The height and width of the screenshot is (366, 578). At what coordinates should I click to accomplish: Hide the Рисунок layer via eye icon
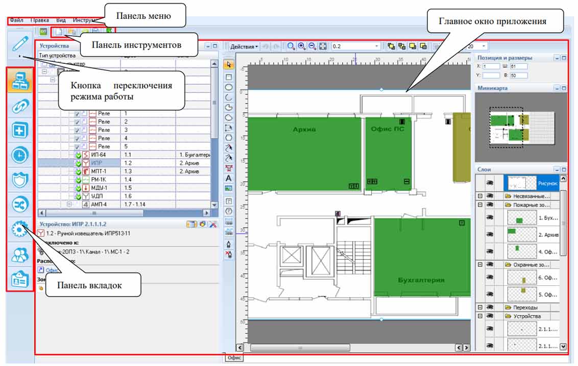[x=489, y=182]
